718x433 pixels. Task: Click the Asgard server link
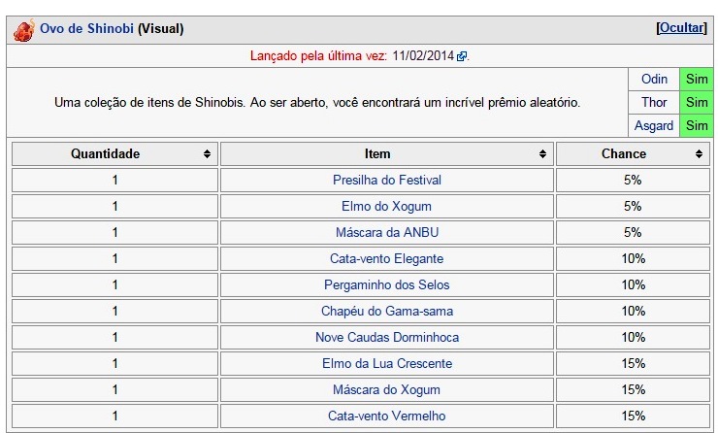654,125
